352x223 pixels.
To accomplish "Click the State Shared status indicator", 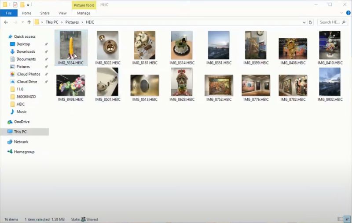I will (x=84, y=219).
